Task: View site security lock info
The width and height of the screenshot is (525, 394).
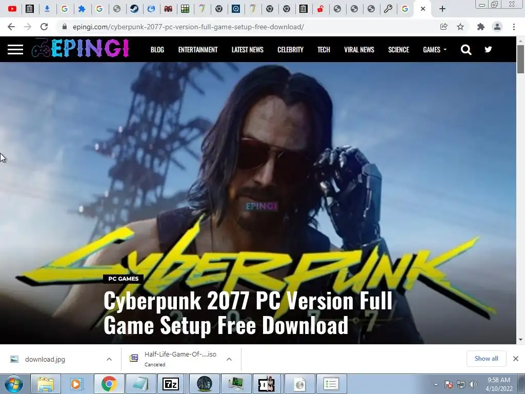Action: [x=65, y=27]
